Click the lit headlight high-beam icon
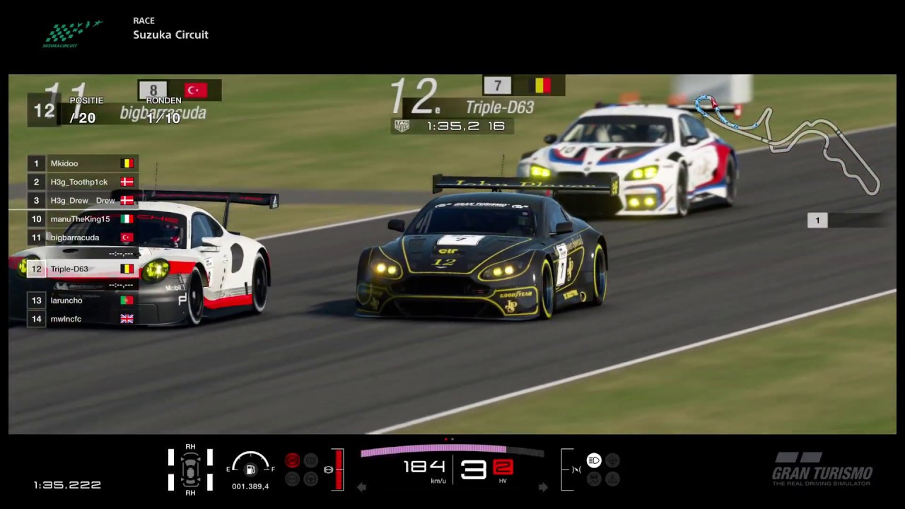Screen dimensions: 905x509 coord(594,461)
